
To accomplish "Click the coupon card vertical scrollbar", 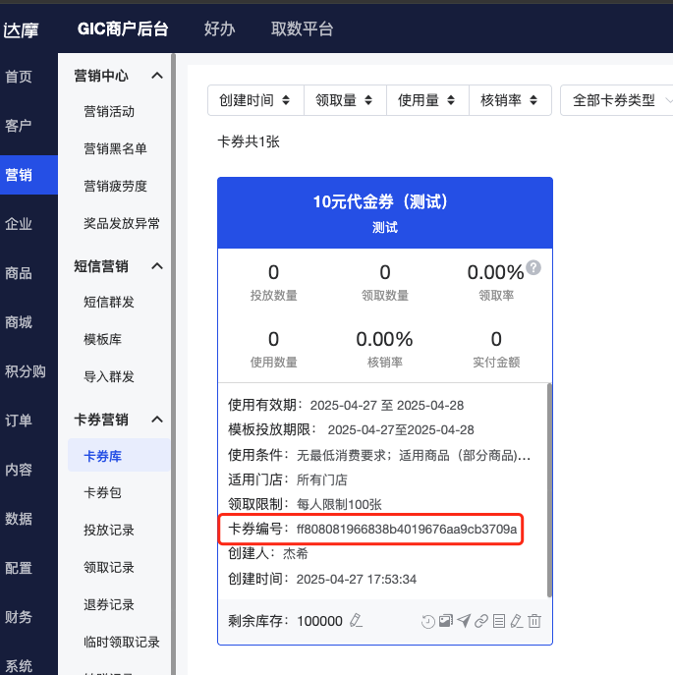I will pos(549,491).
